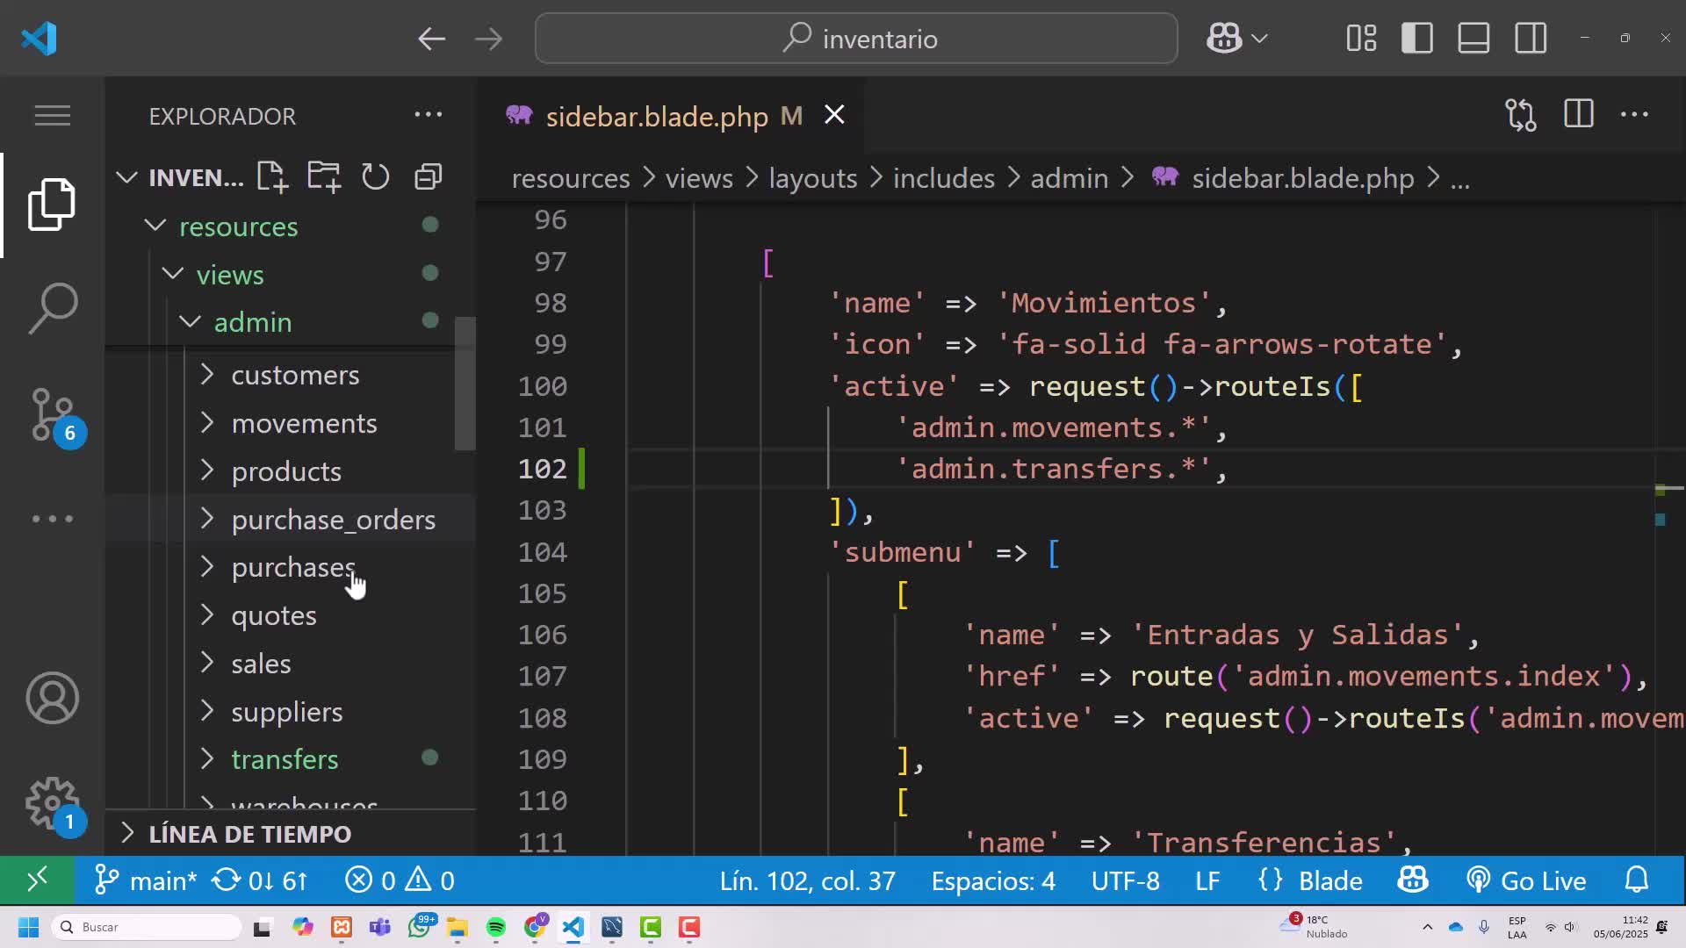
Task: Open the Copilot chat dropdown arrow
Action: (1259, 39)
